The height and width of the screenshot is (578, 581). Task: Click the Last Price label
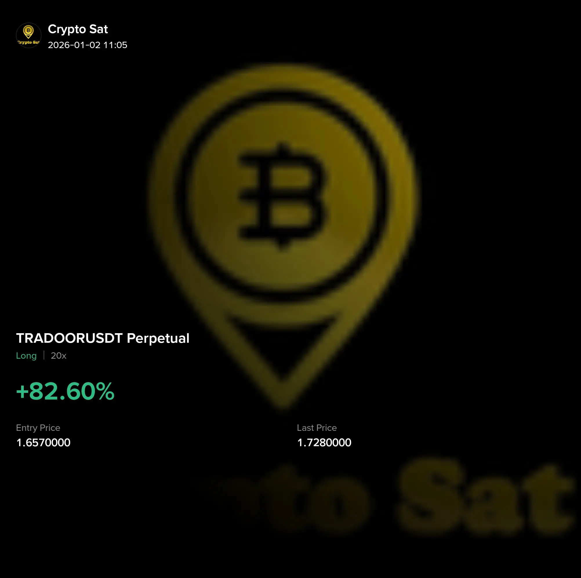pos(317,428)
